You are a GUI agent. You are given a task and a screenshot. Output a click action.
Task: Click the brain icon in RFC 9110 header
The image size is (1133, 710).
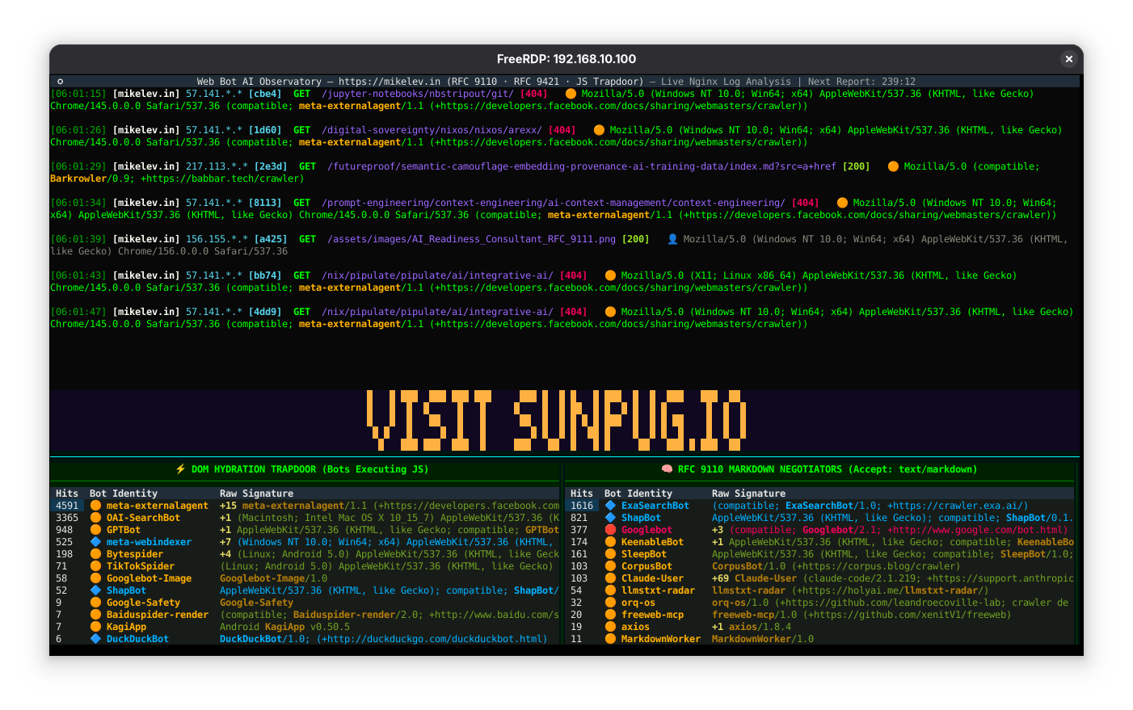tap(668, 469)
